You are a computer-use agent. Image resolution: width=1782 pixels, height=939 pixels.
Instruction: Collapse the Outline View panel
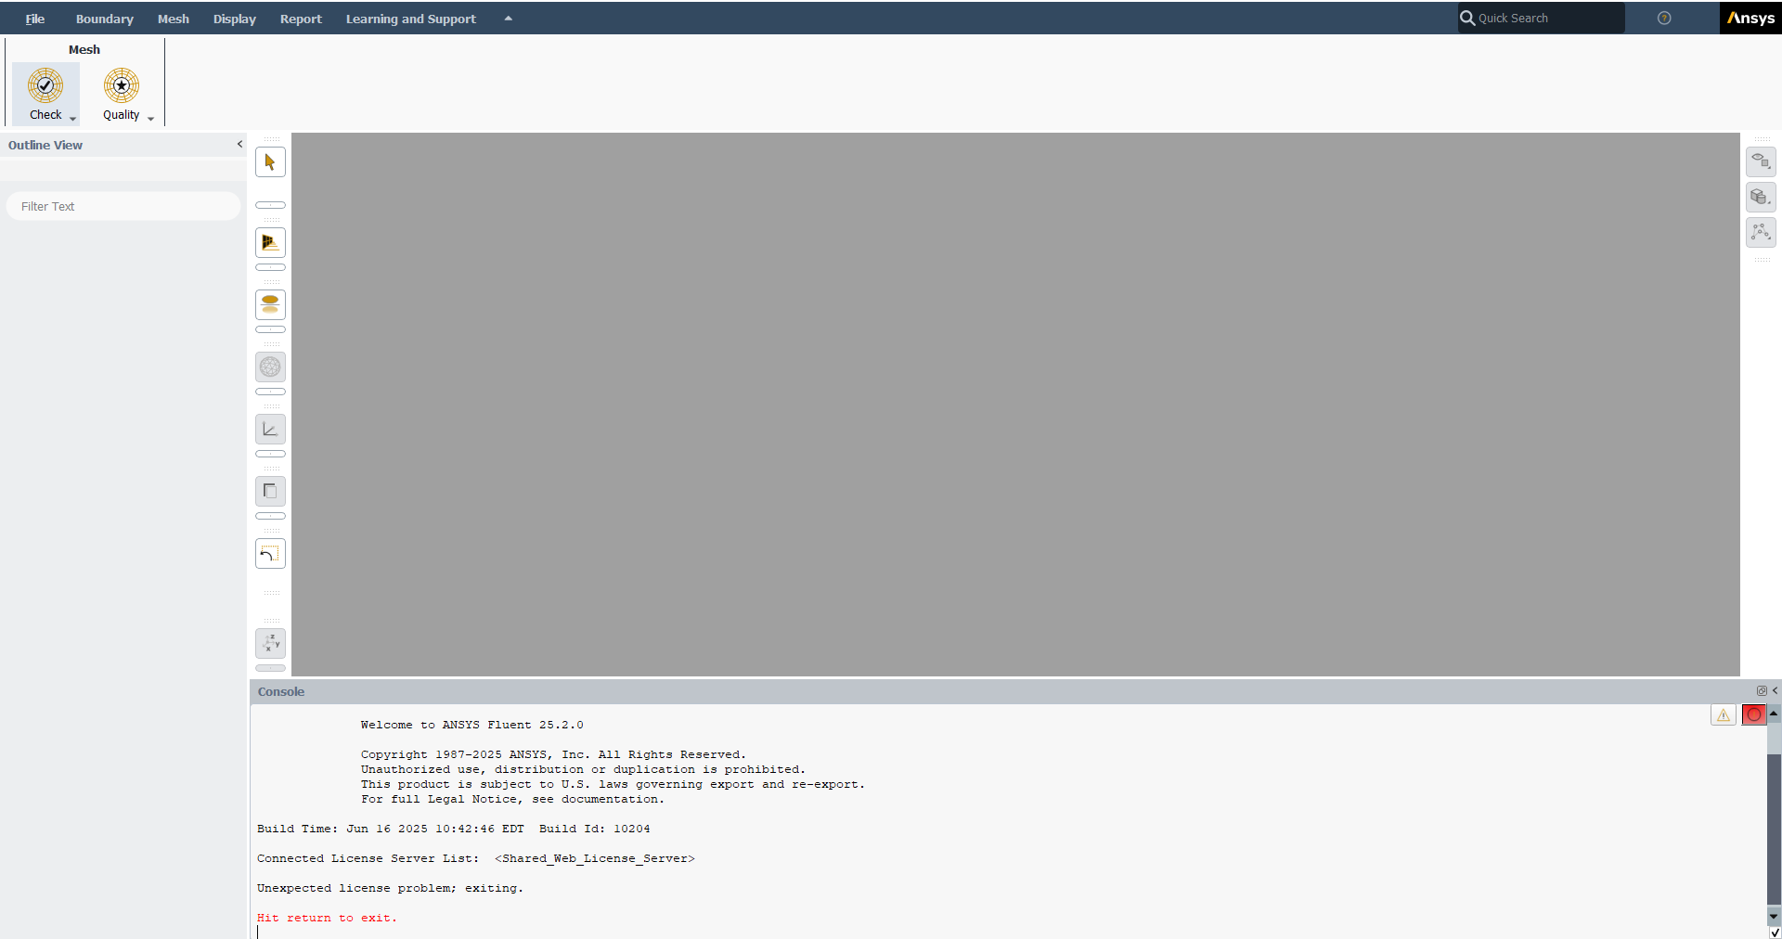[239, 144]
